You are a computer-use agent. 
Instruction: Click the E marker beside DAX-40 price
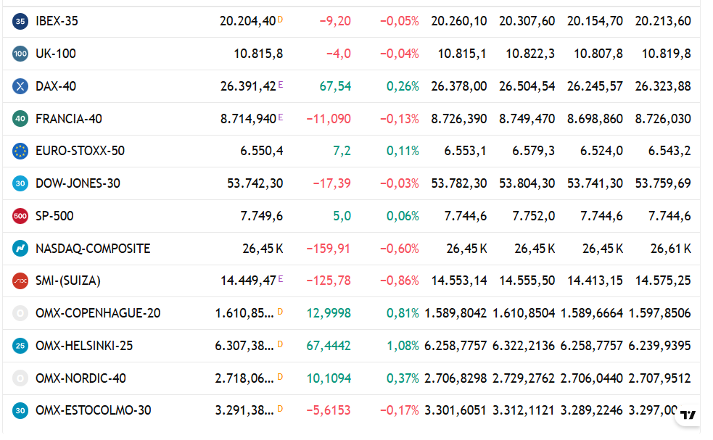tap(281, 85)
